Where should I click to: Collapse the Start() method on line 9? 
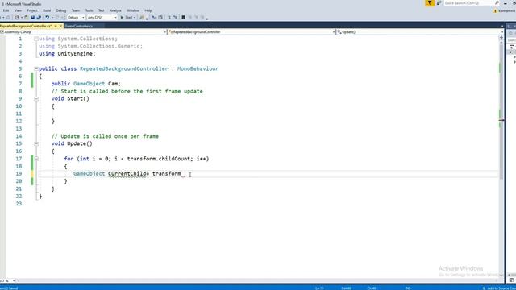[36, 98]
